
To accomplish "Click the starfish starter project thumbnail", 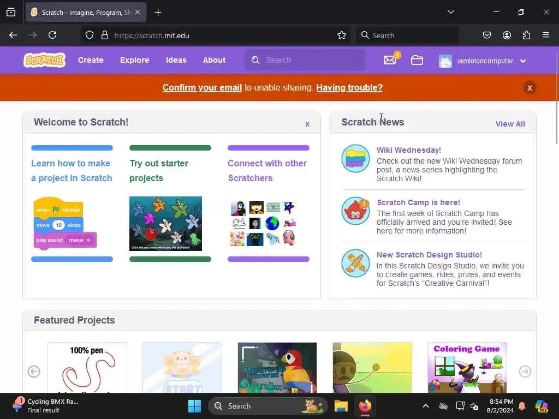I will (x=165, y=223).
